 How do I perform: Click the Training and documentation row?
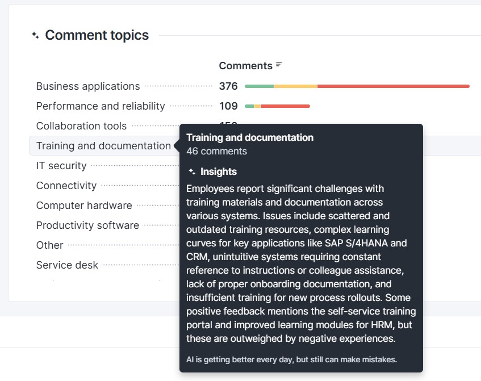103,146
